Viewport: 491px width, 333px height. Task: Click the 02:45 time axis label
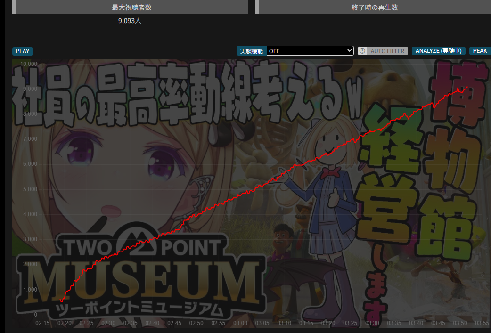tap(174, 323)
